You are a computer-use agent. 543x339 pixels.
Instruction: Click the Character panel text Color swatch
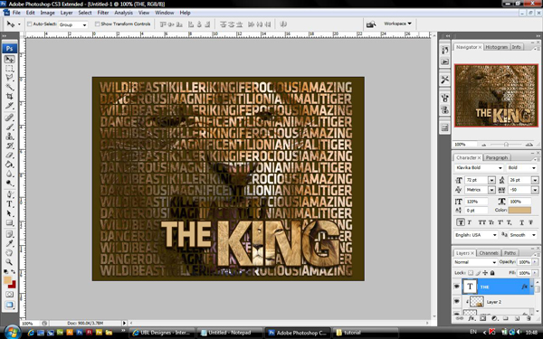tap(519, 211)
